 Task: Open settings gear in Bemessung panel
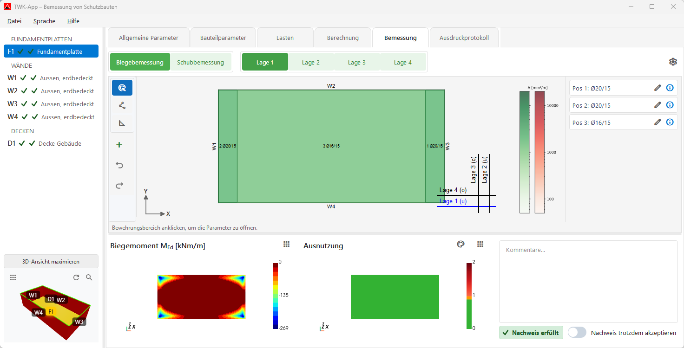(x=673, y=62)
